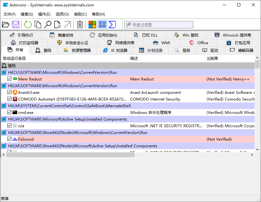Screen dimensions: 261x202
Task: Switch to the 打印监视器 tab
Action: click(x=25, y=43)
